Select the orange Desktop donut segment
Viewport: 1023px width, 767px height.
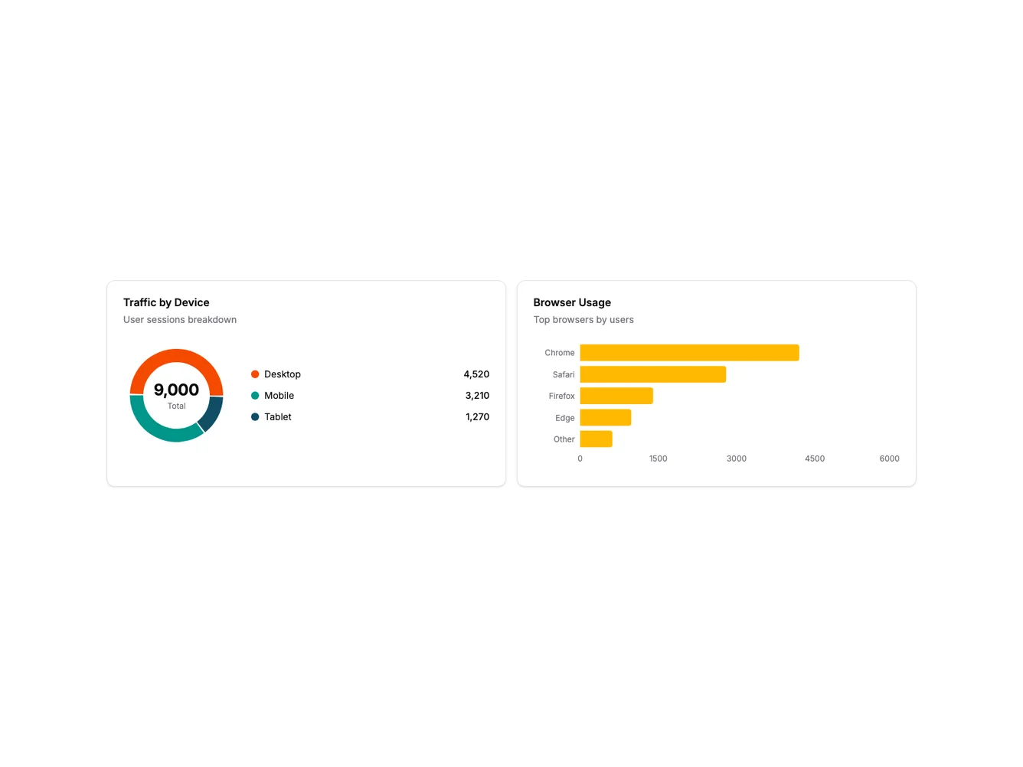coord(176,357)
